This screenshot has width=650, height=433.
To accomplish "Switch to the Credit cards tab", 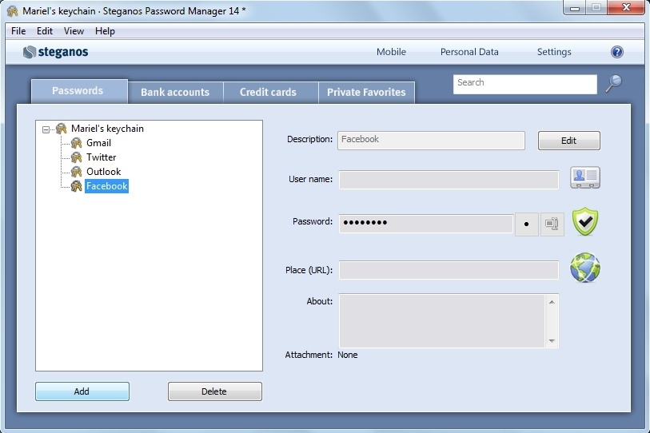I will [271, 93].
